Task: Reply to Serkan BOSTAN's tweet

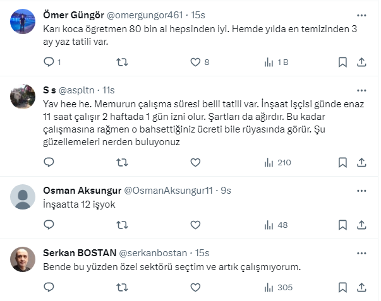Action: click(49, 287)
